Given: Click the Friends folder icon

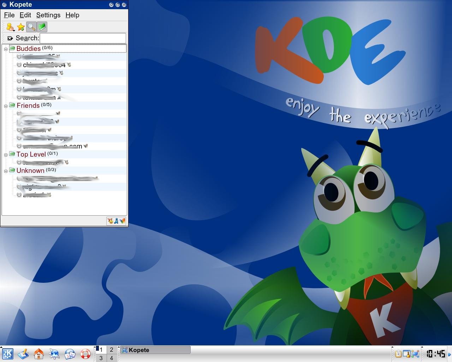Looking at the screenshot, I should [x=12, y=105].
